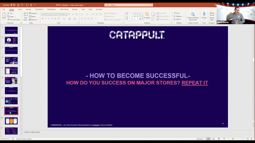Toggle Notes pane from status bar
Image resolution: width=255 pixels, height=143 pixels.
200,139
